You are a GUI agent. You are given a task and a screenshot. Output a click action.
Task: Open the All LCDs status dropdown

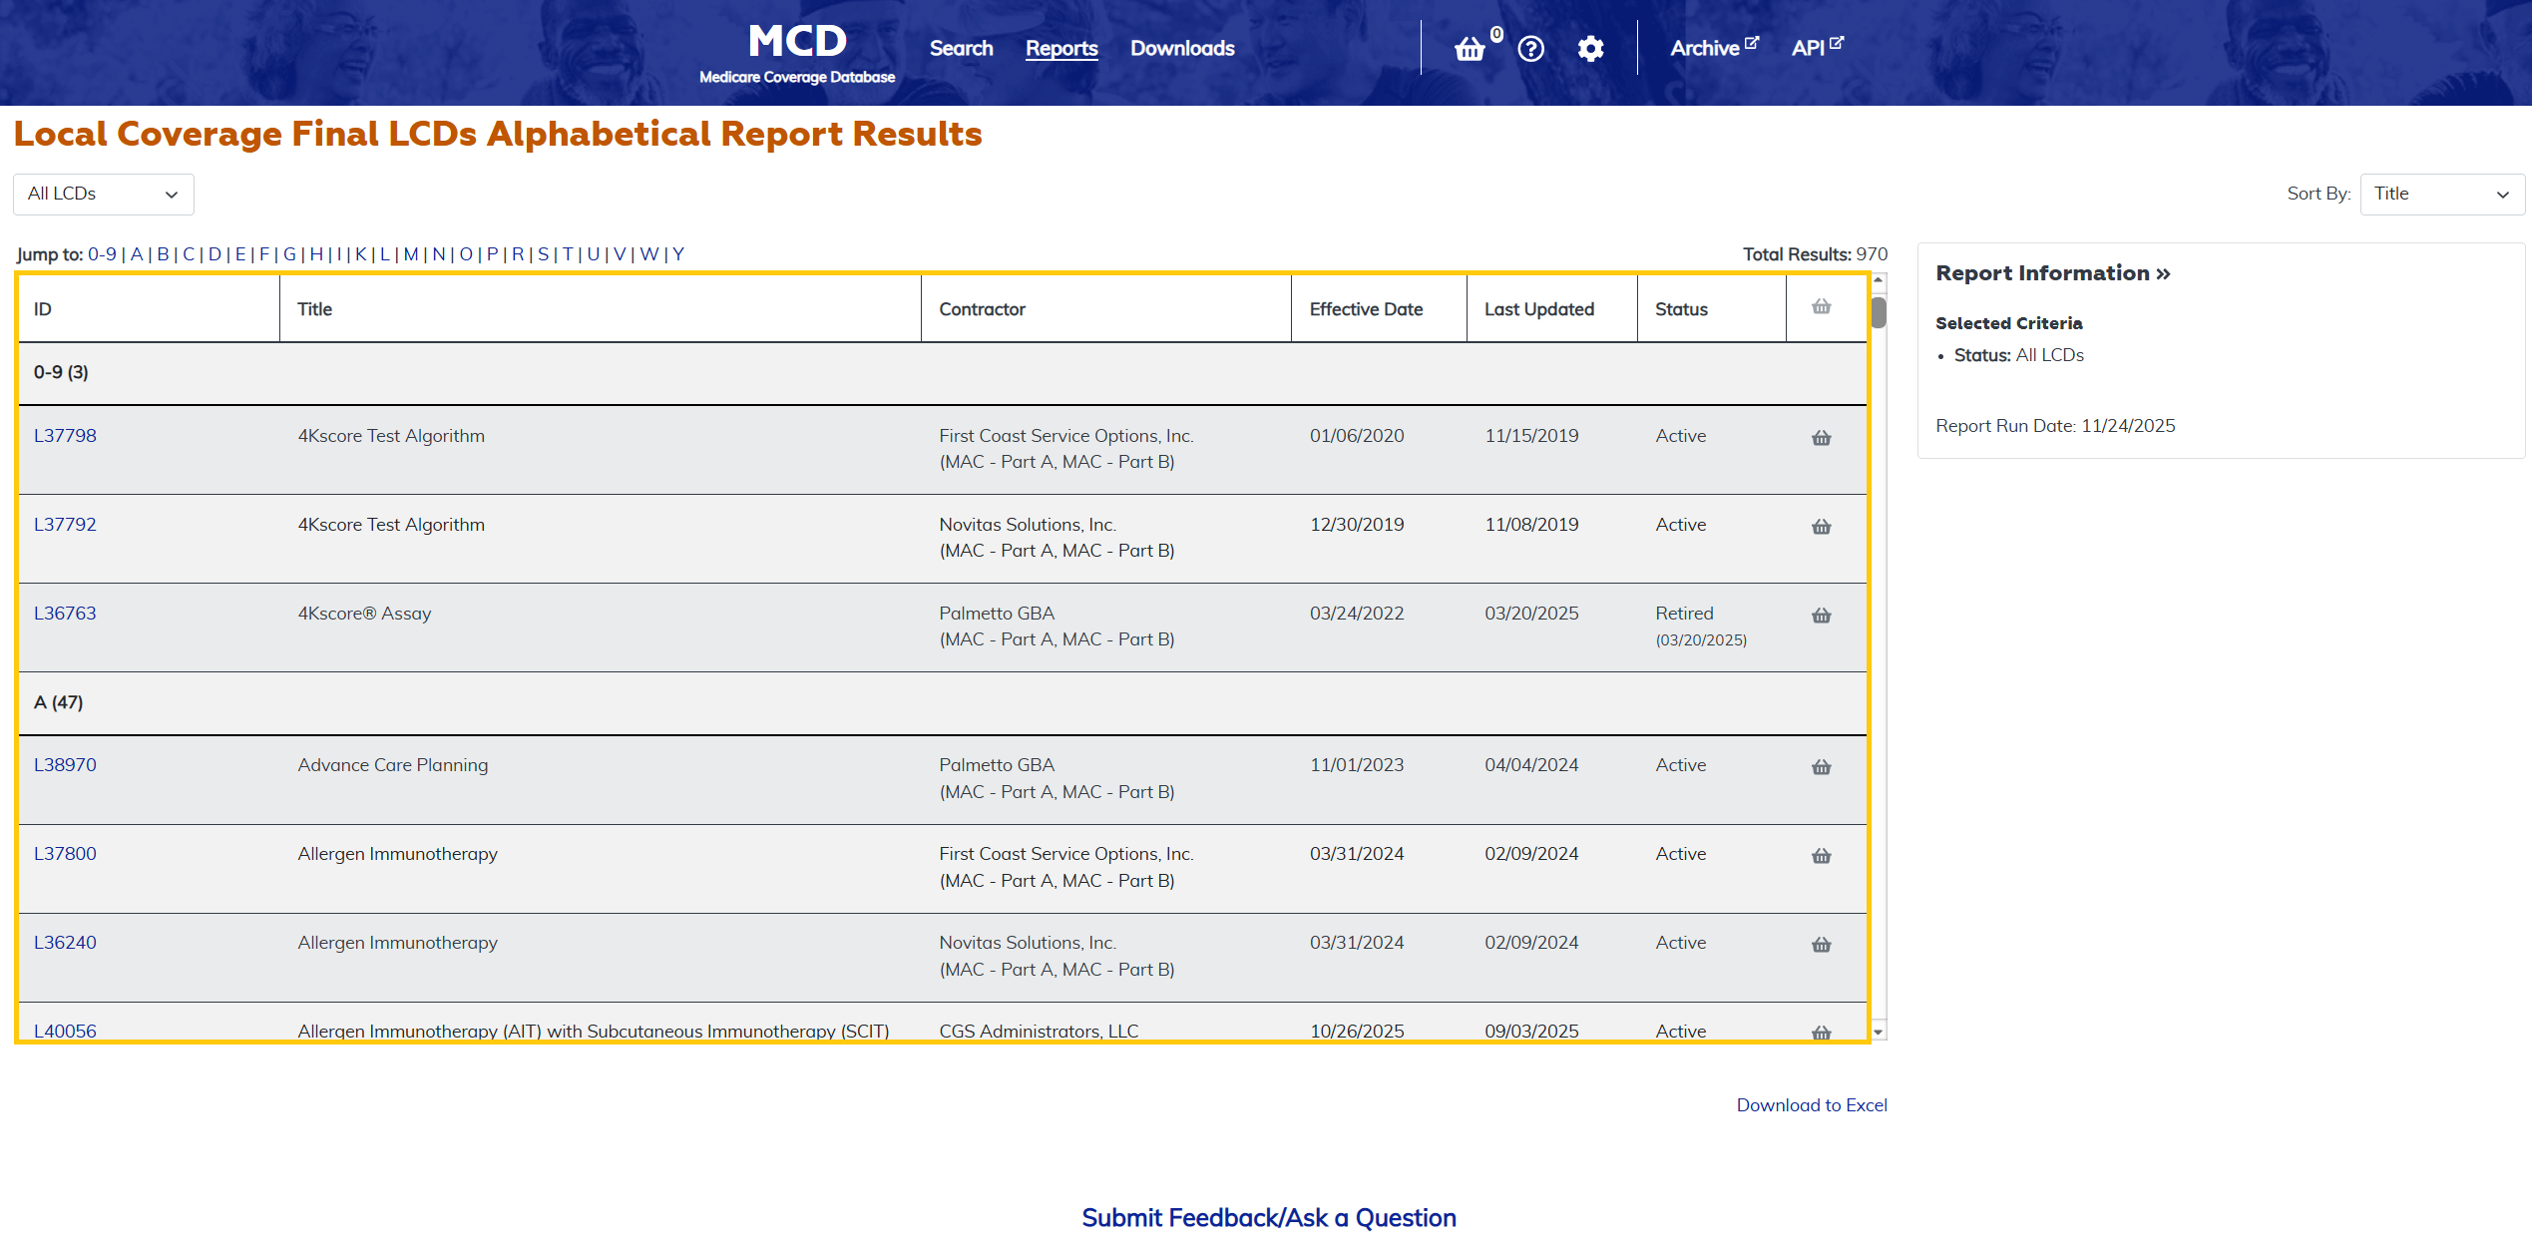103,195
